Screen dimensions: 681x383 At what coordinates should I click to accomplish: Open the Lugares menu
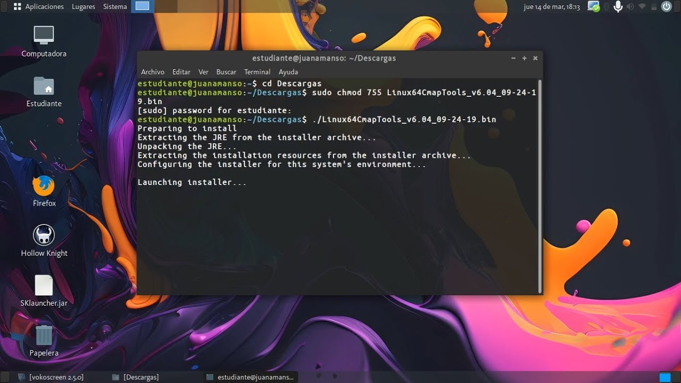click(x=83, y=6)
